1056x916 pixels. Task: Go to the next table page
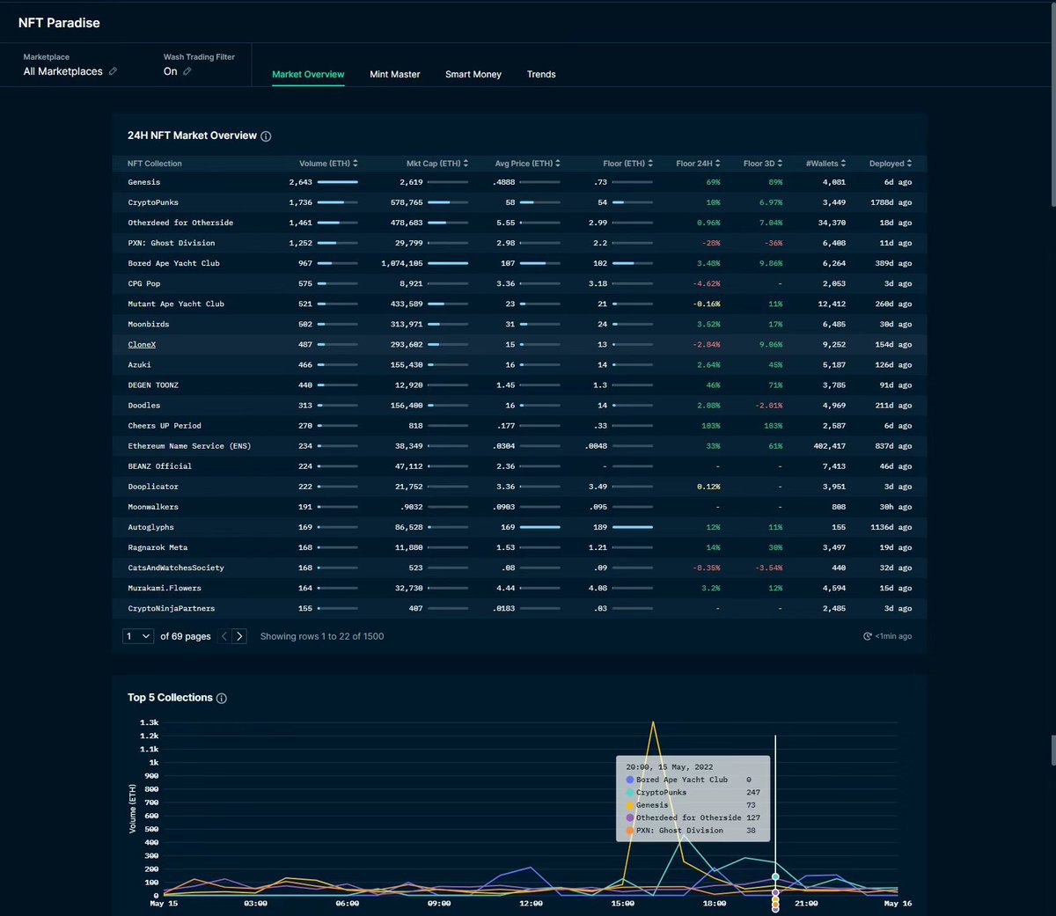(x=239, y=636)
